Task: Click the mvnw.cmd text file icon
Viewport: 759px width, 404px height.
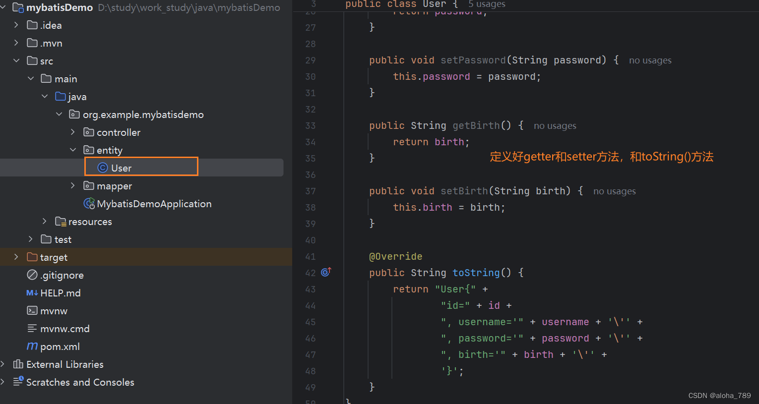Action: point(32,328)
